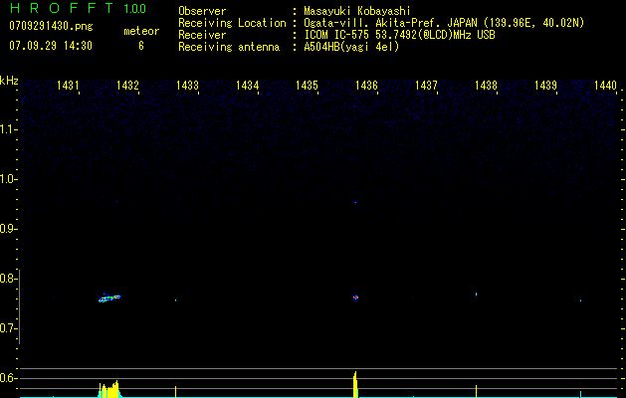Click the tall yellow intensity peak below 1436
Screen dimensions: 626x398
click(355, 384)
